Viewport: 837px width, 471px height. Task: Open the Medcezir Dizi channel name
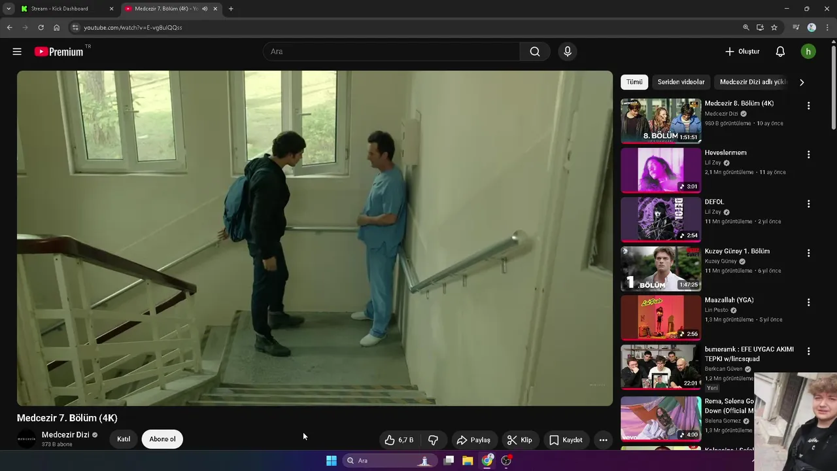(65, 434)
